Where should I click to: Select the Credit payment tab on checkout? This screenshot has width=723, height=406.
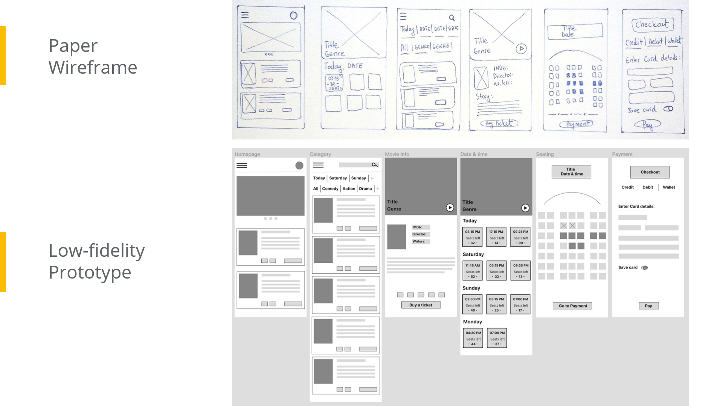point(627,187)
